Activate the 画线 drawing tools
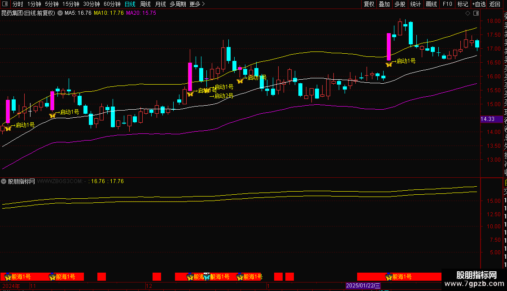Viewport: 507px width, 291px height. 431,4
